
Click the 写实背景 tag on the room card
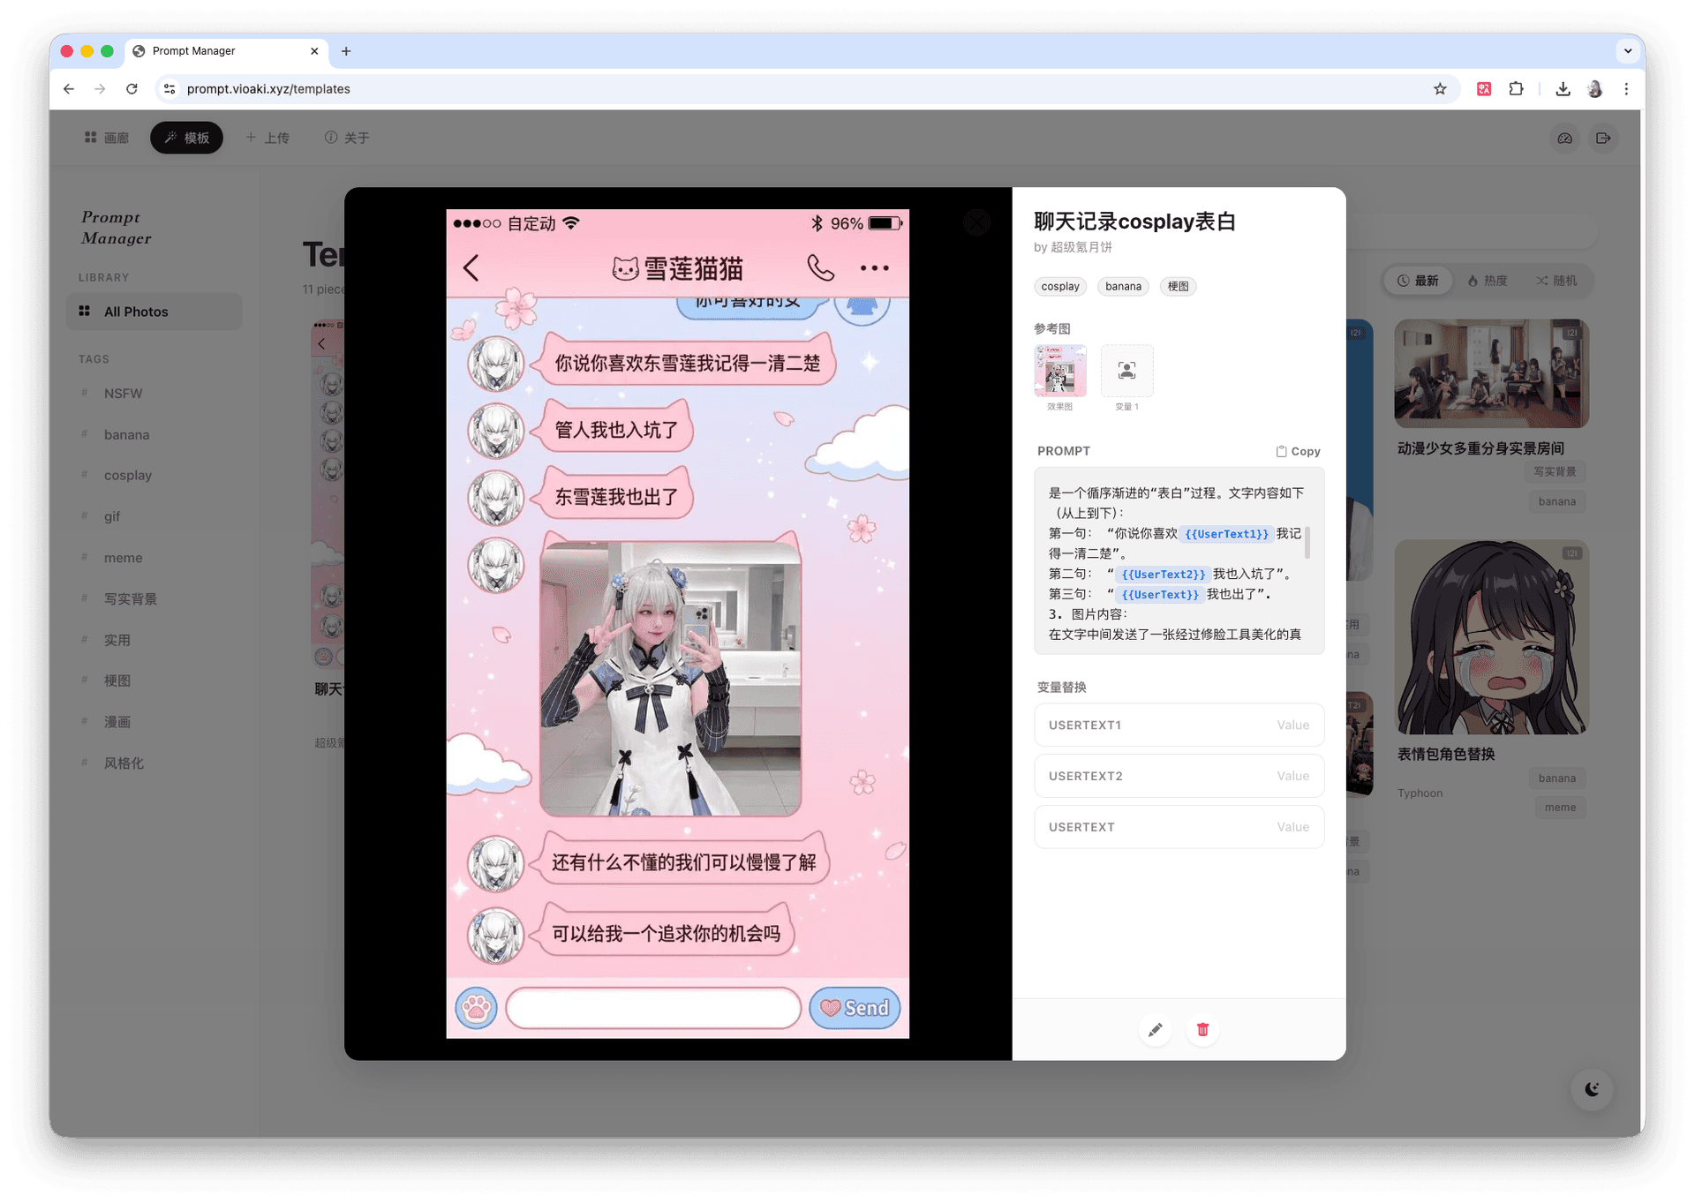1555,471
